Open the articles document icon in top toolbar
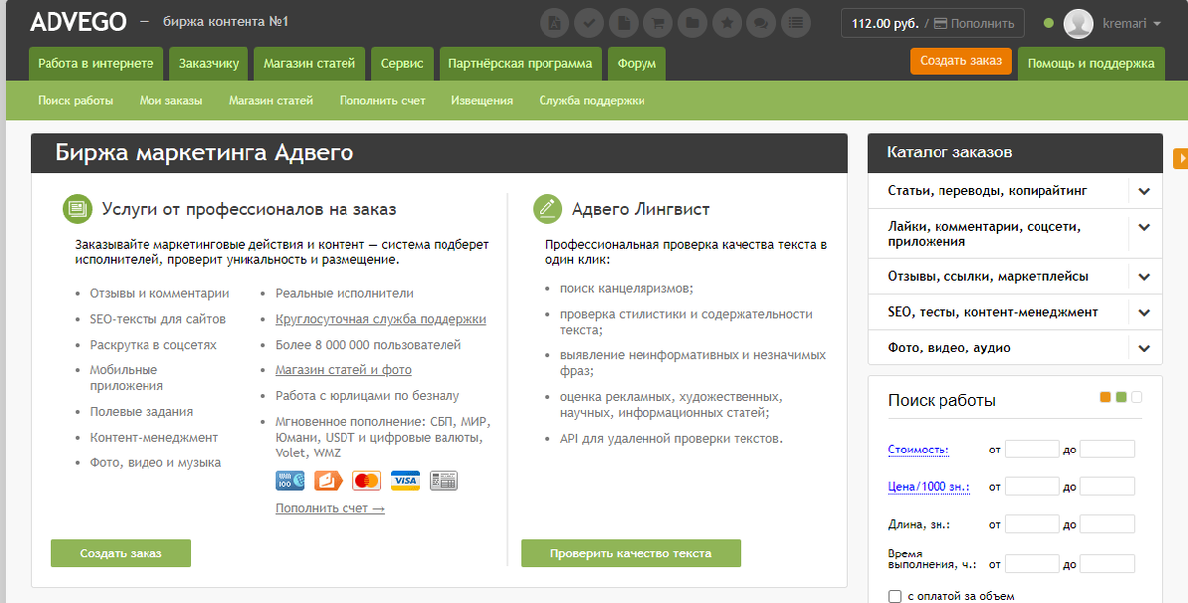The height and width of the screenshot is (603, 1188). (x=624, y=22)
